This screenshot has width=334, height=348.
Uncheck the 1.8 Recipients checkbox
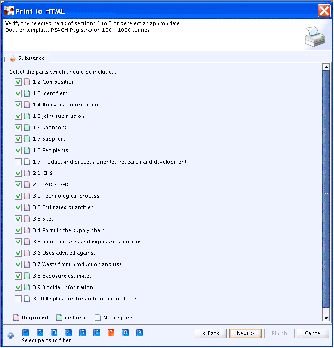(18, 150)
